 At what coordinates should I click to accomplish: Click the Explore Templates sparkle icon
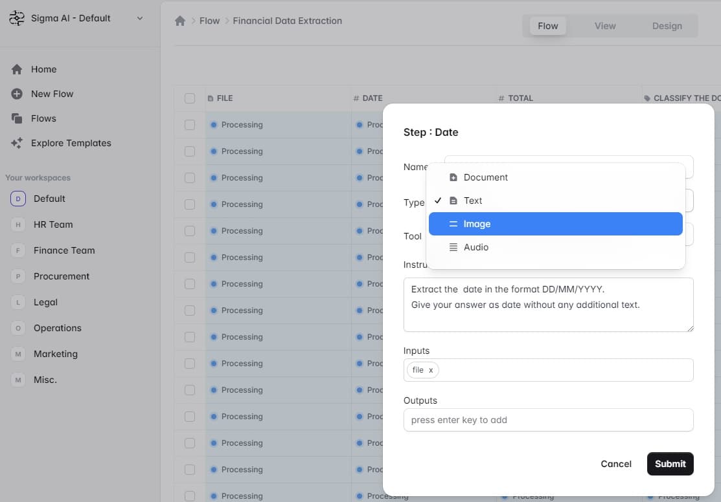[17, 143]
